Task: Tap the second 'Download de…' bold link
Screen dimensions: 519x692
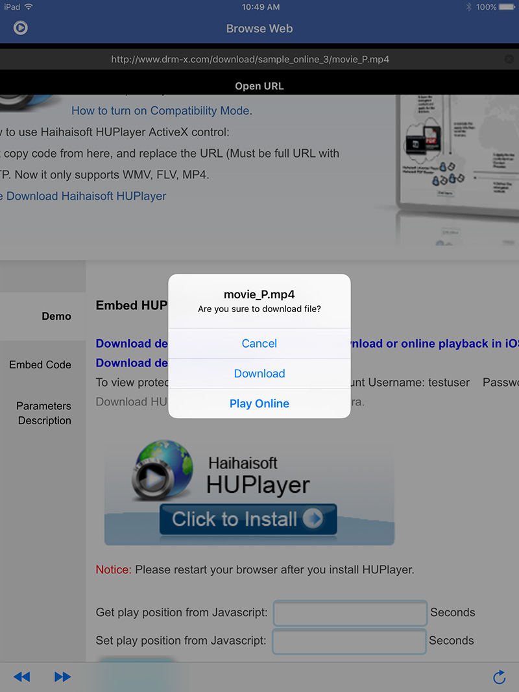Action: (x=132, y=363)
